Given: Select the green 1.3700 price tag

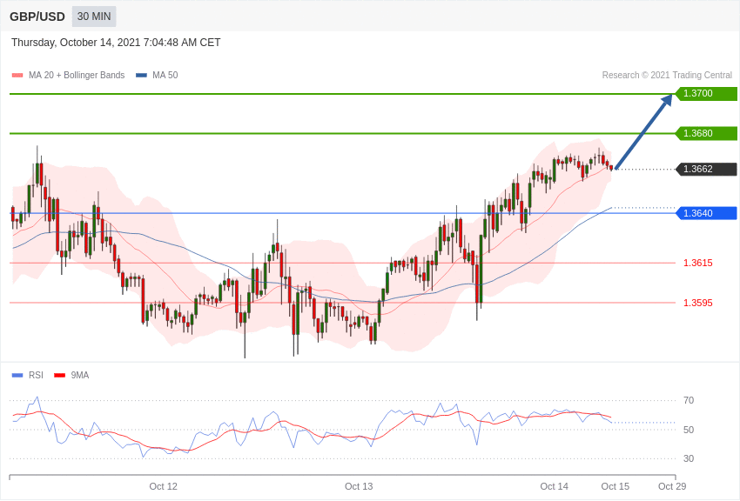Looking at the screenshot, I should click(x=706, y=94).
